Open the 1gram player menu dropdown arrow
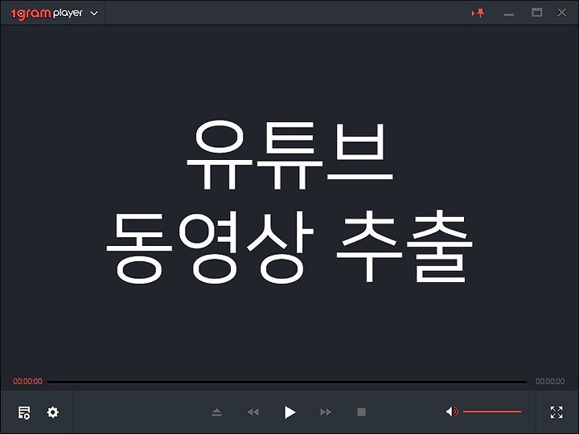 point(94,14)
